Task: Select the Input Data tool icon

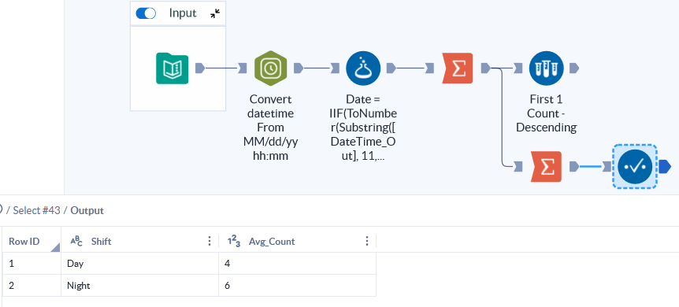Action: [x=172, y=68]
